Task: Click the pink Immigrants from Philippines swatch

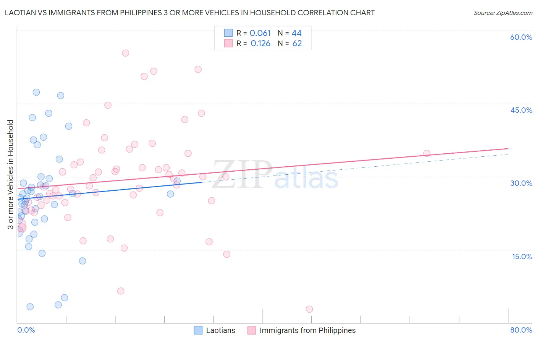Action: (252, 330)
